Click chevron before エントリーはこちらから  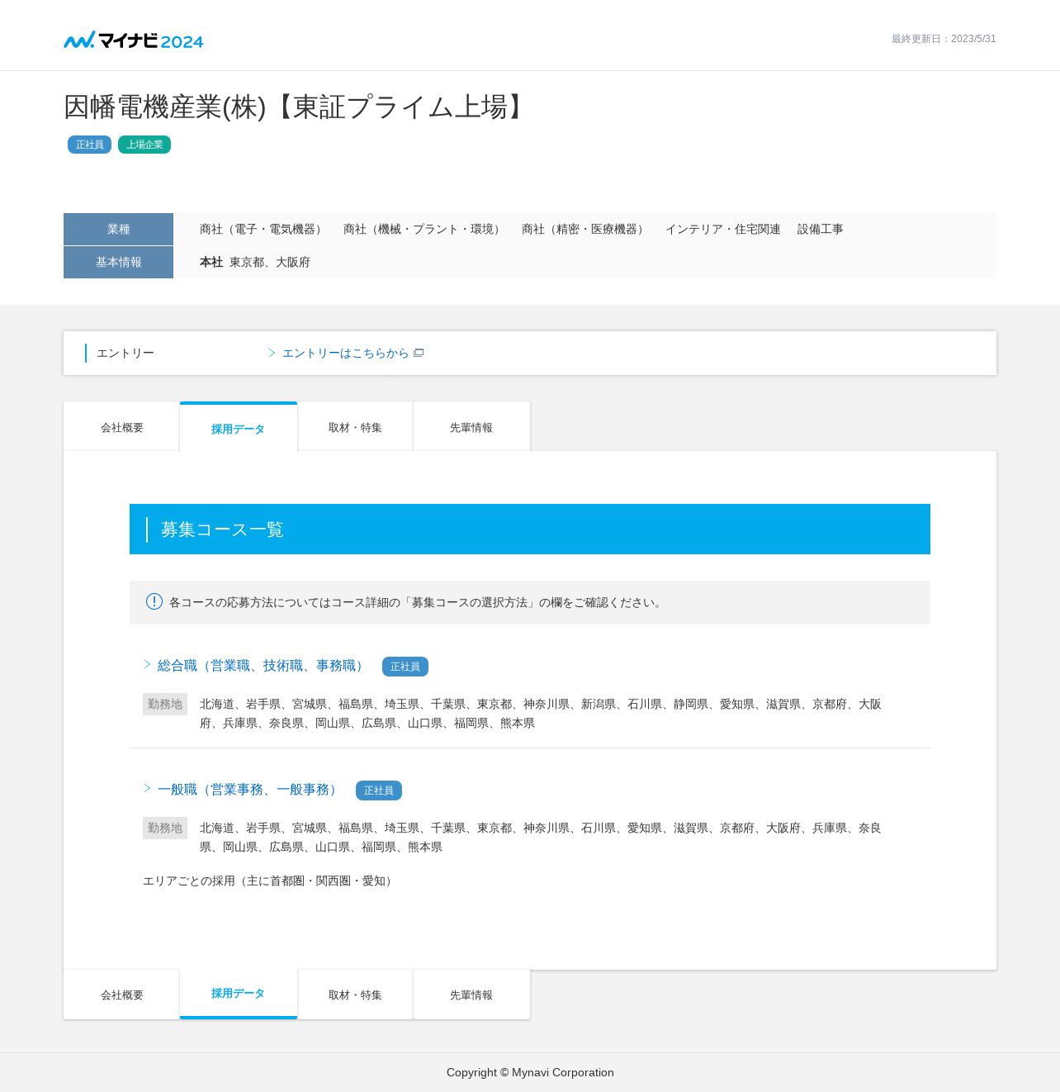click(x=272, y=353)
